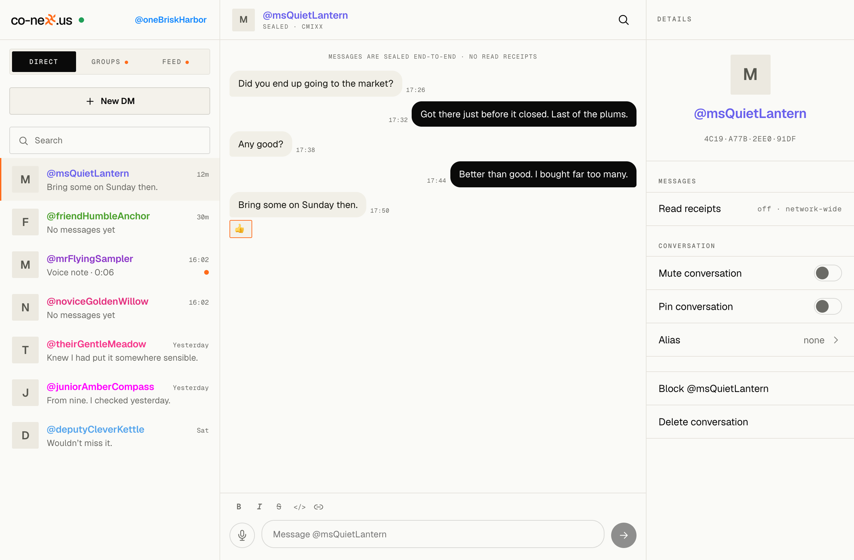Delete conversation
The height and width of the screenshot is (560, 854).
(750, 422)
